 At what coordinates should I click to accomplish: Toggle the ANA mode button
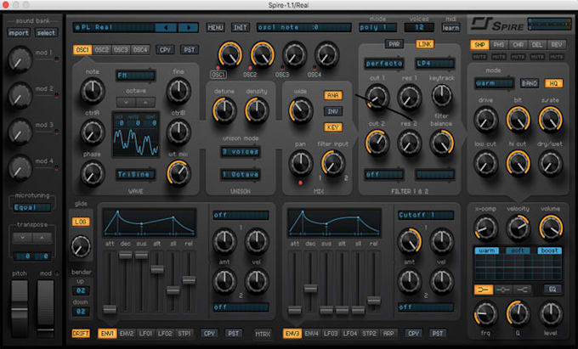click(x=333, y=95)
